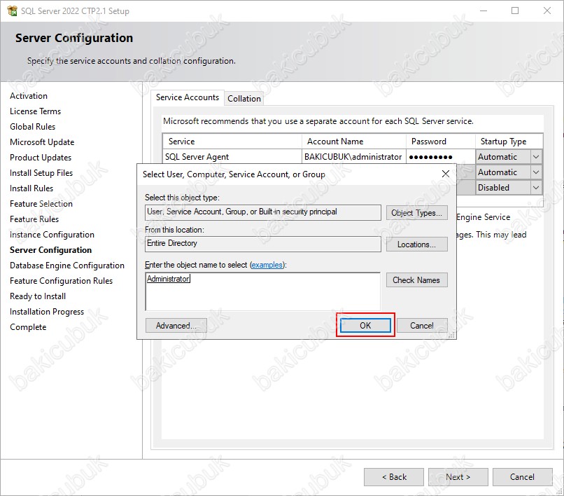Click the Password column header
Image resolution: width=564 pixels, height=496 pixels.
(441, 142)
